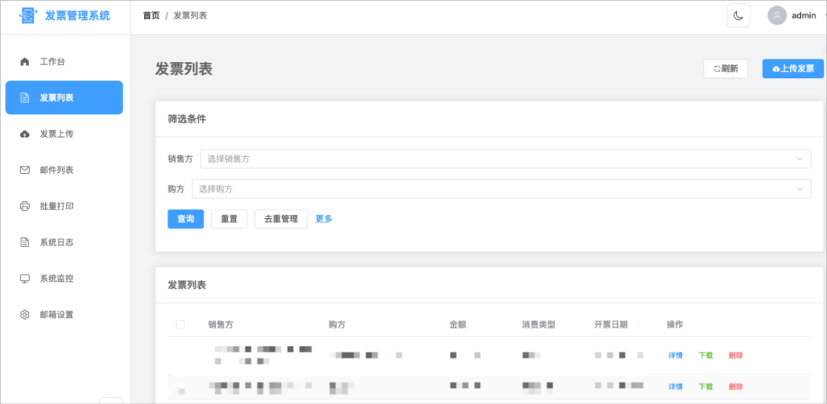This screenshot has width=827, height=404.
Task: Click the 销售方 column header
Action: click(x=221, y=324)
